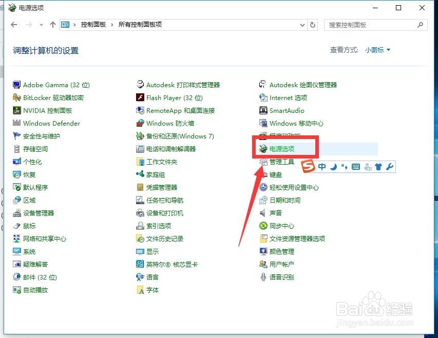
Task: Open Sogou toolbox wrench icon
Action: [x=390, y=167]
